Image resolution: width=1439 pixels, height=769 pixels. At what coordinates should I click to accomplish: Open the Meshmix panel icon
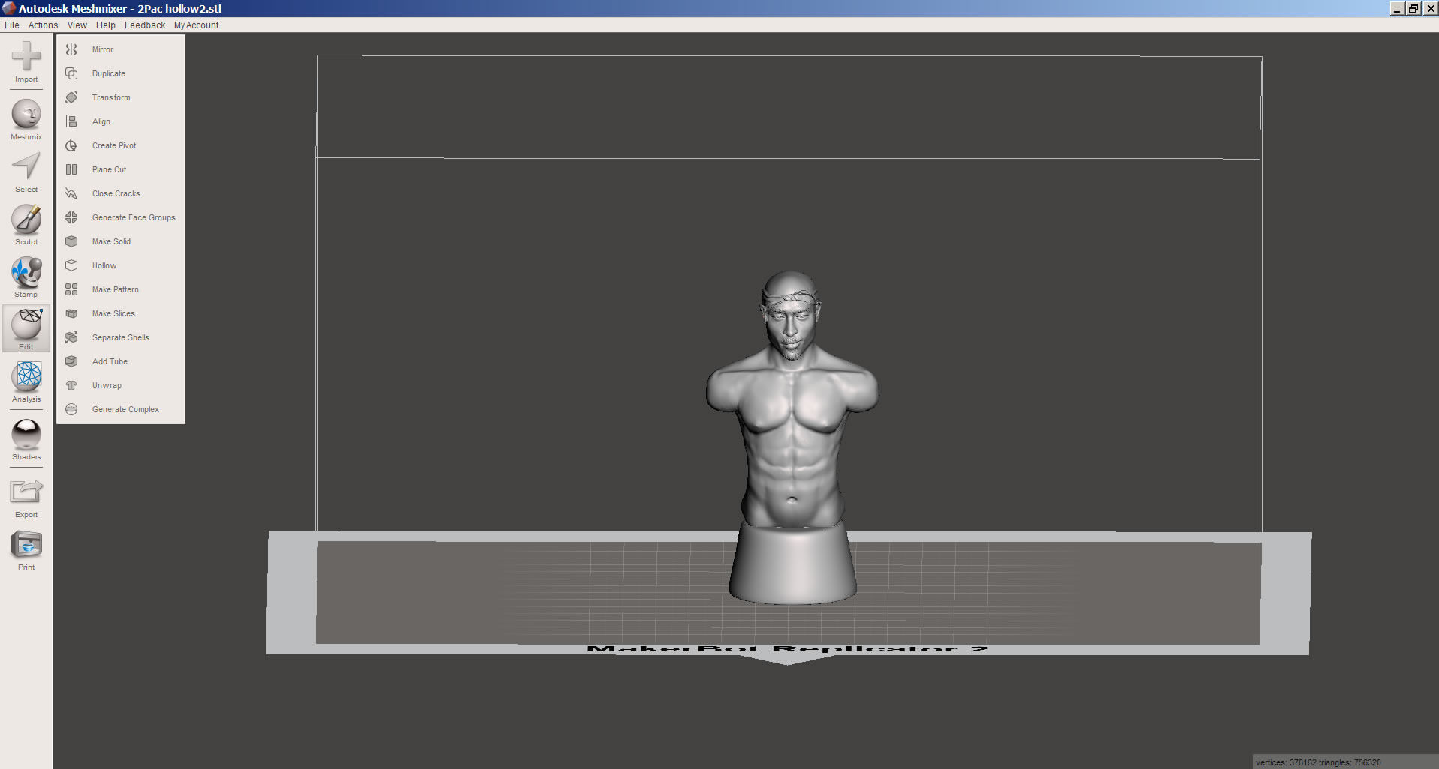tap(26, 114)
